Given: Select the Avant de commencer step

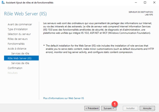Looking at the screenshot, I should tap(20, 24).
